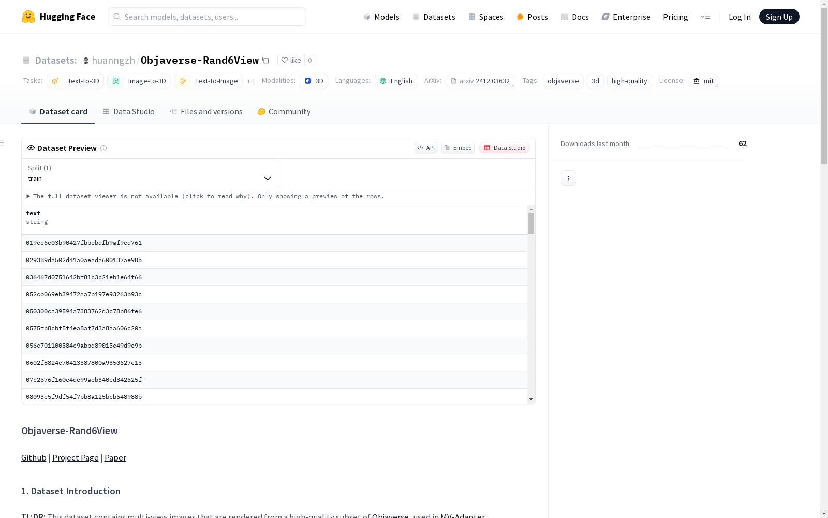Open Data Studio from the preview header
Viewport: 828px width, 518px height.
[505, 148]
